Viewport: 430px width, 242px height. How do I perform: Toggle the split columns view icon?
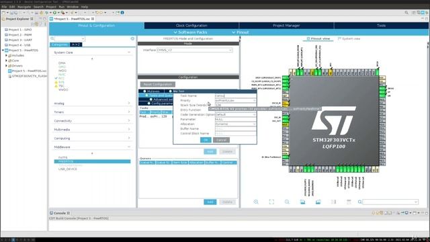333,202
